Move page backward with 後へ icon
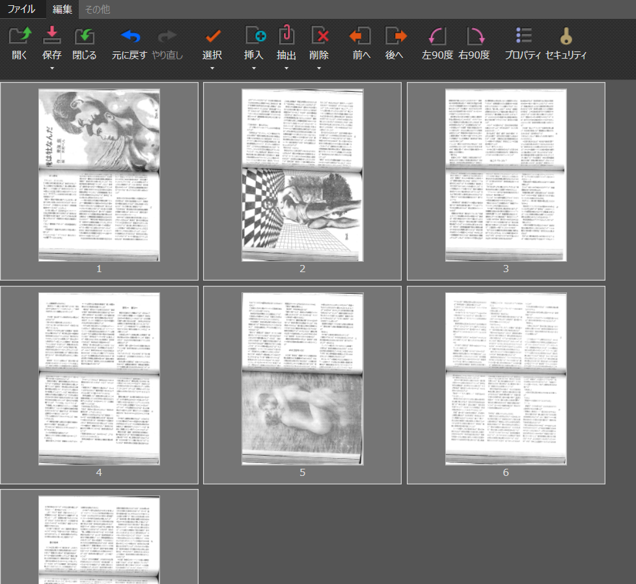The height and width of the screenshot is (584, 636). coord(395,36)
